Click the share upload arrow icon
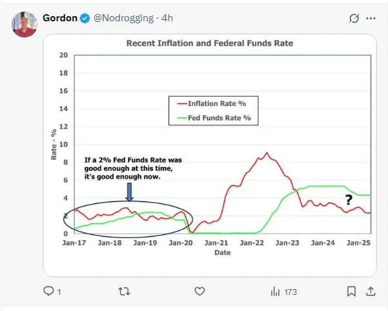The width and height of the screenshot is (388, 311). [371, 291]
